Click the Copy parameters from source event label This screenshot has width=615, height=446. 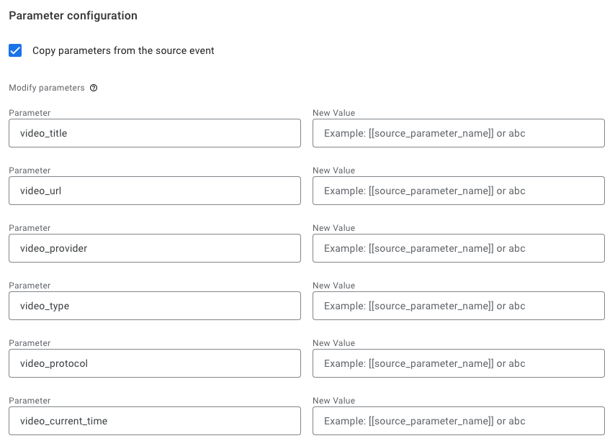[x=123, y=51]
